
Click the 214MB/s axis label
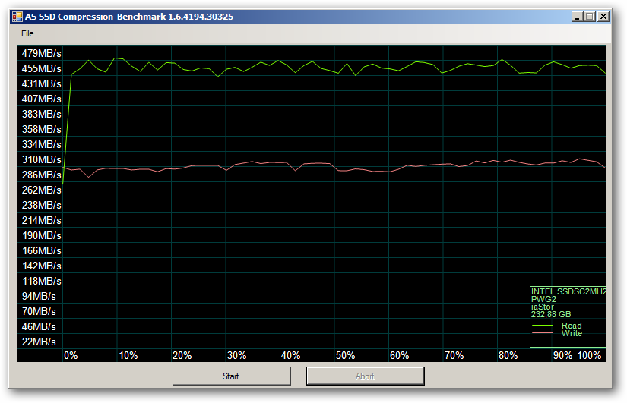coord(42,220)
